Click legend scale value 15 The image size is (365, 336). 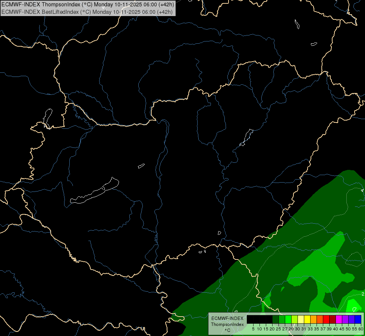tap(266, 329)
